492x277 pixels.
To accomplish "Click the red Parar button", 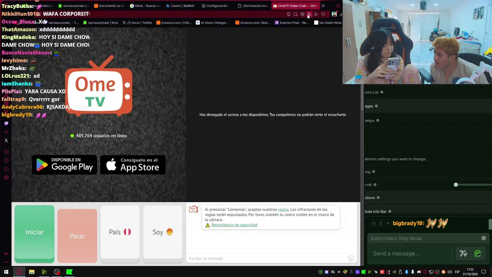I will pos(77,236).
